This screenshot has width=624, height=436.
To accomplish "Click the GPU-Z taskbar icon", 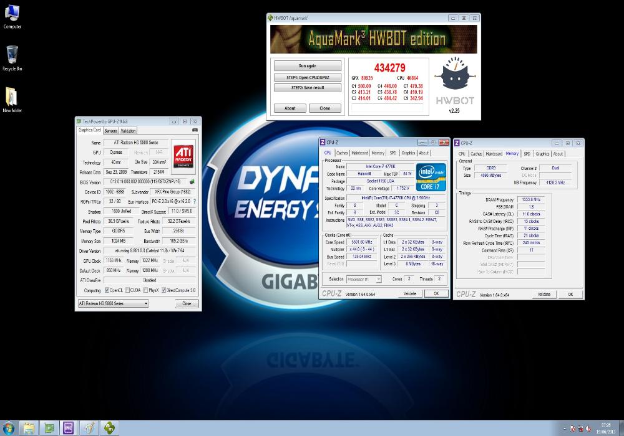I will (49, 428).
